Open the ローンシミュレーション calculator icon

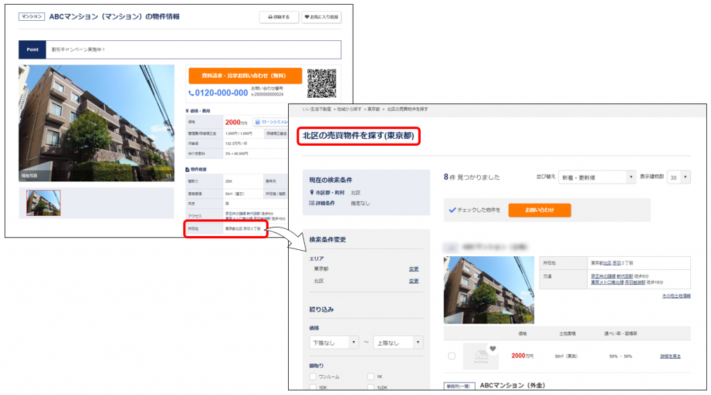[257, 122]
